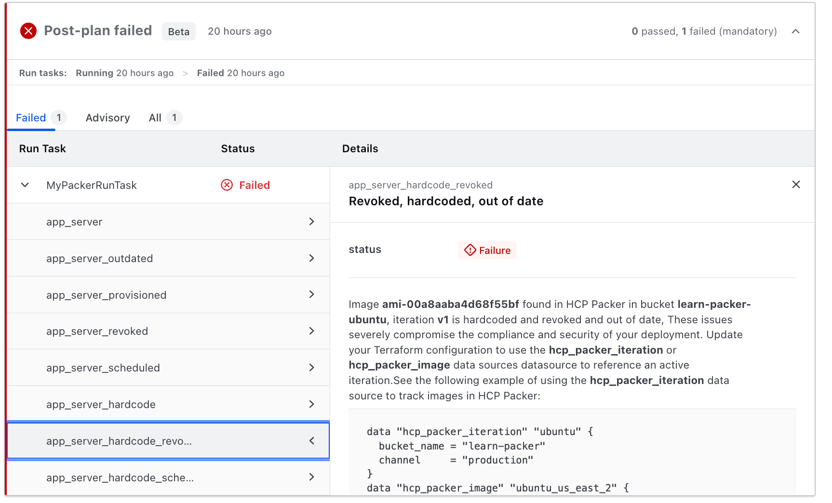Click the Beta badge next to Post-plan failed
The height and width of the screenshot is (503, 832).
[x=178, y=31]
